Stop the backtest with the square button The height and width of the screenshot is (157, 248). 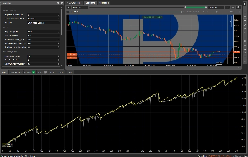pos(233,7)
